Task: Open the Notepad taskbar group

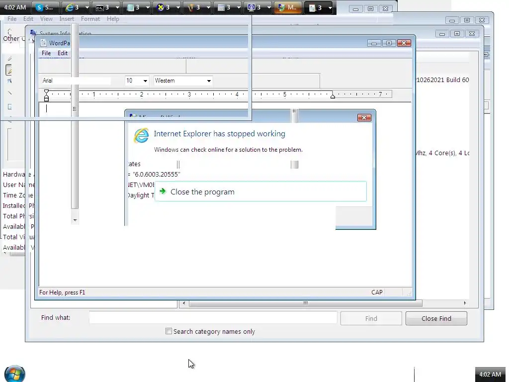Action: point(136,7)
